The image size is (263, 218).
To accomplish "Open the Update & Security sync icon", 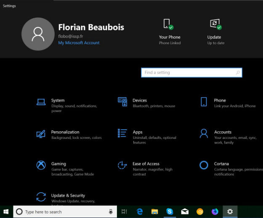I will 41,197.
